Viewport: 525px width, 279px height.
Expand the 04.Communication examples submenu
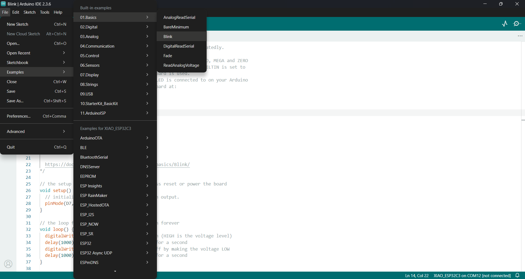[x=115, y=46]
